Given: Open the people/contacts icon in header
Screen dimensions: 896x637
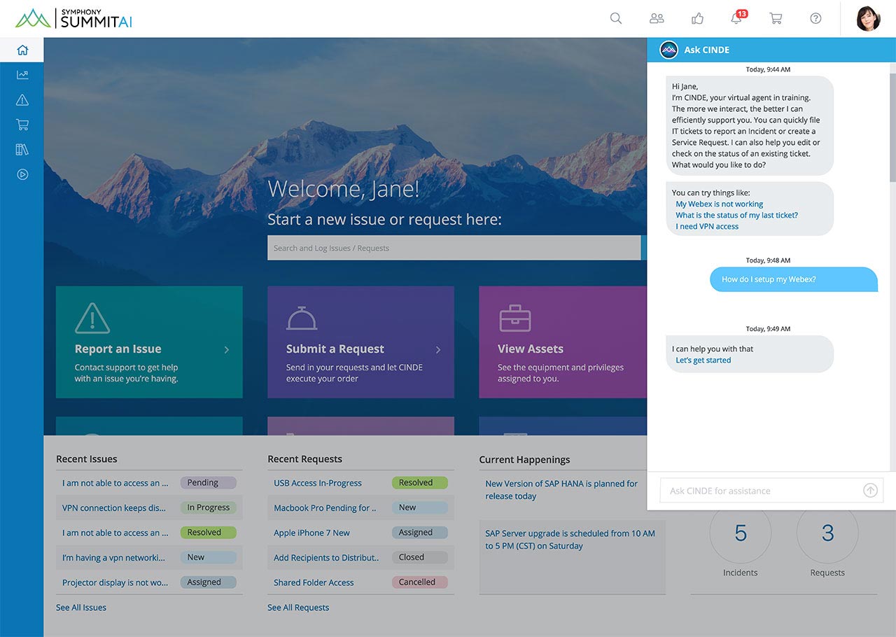Looking at the screenshot, I should 657,19.
